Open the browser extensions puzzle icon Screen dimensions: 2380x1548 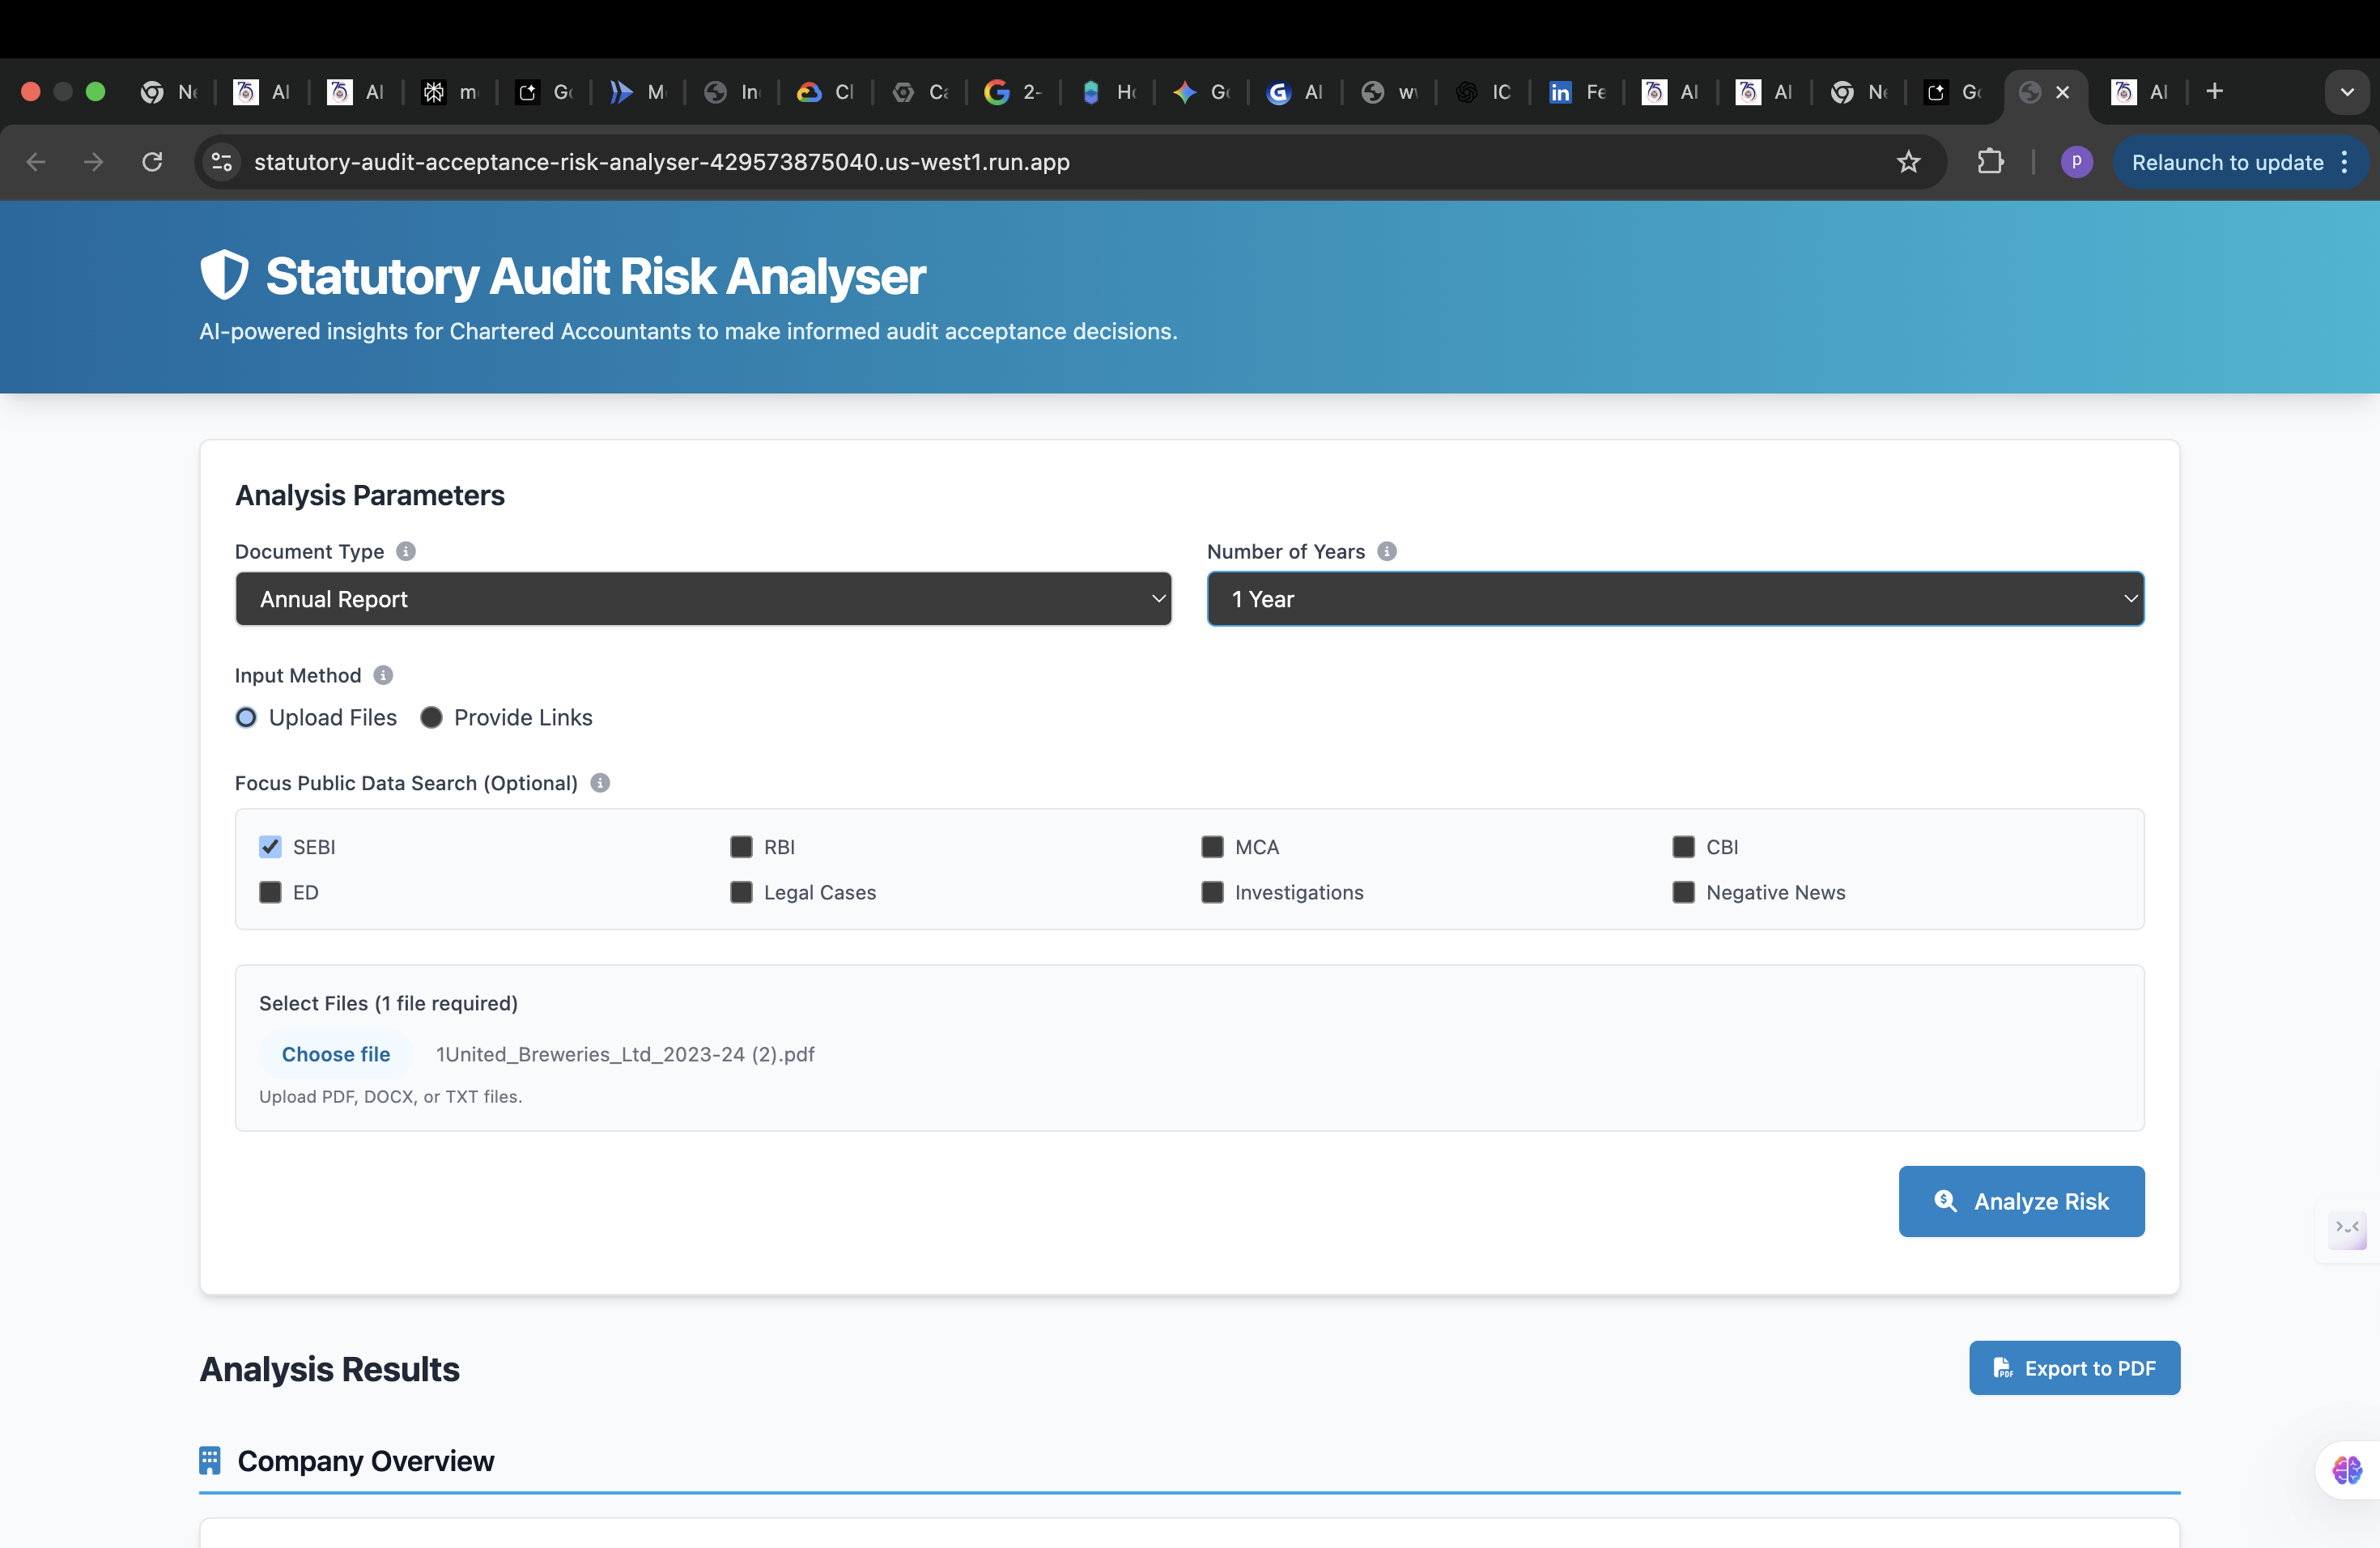[x=1990, y=162]
